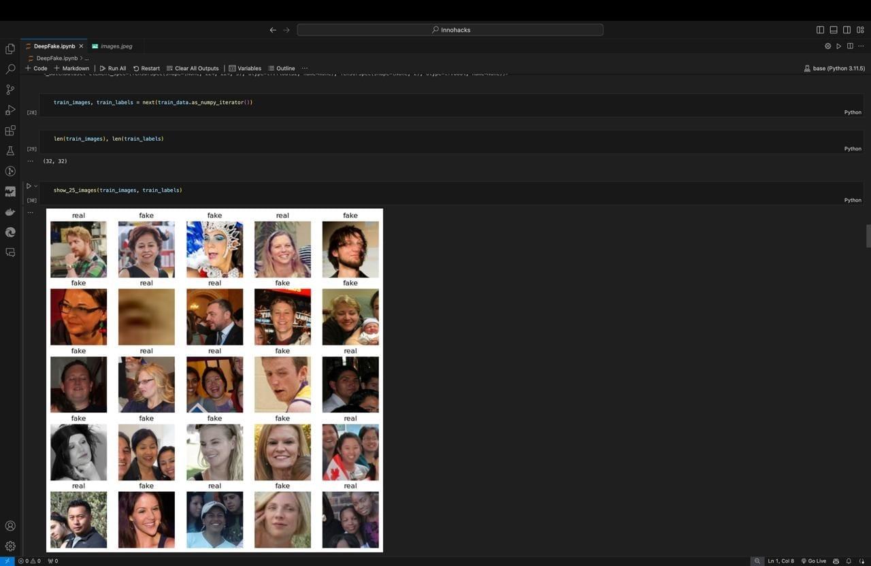Open the Manage gear at sidebar bottom
The width and height of the screenshot is (871, 566).
[10, 546]
